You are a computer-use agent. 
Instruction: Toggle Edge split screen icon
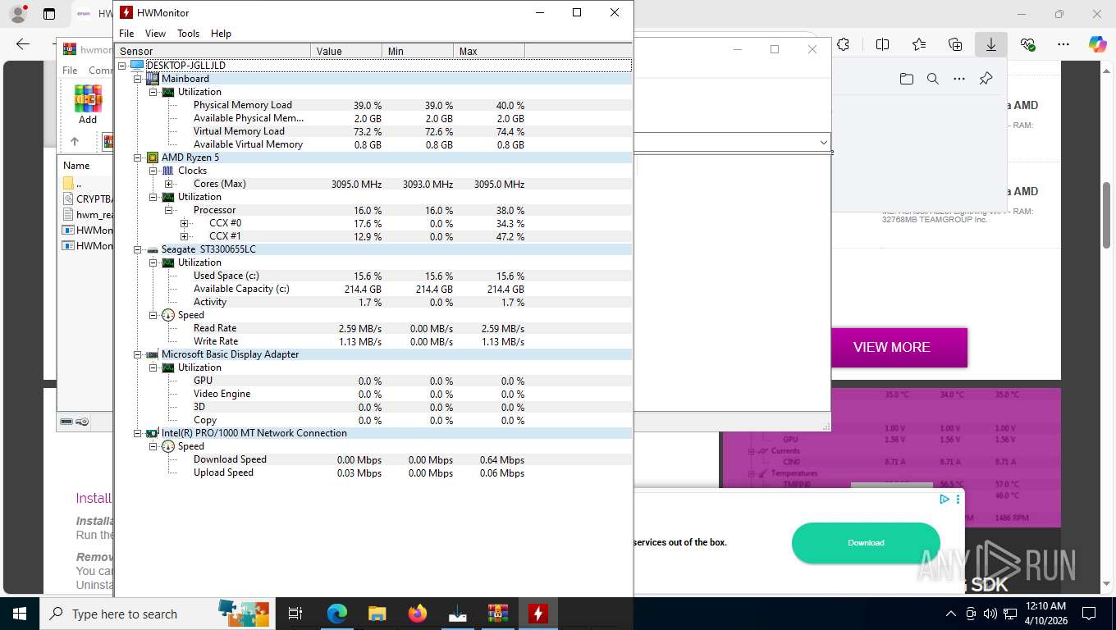(x=883, y=45)
